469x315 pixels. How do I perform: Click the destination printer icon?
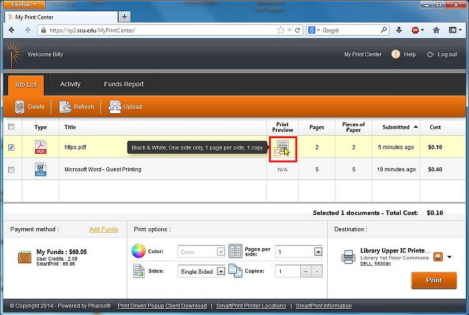click(x=348, y=257)
